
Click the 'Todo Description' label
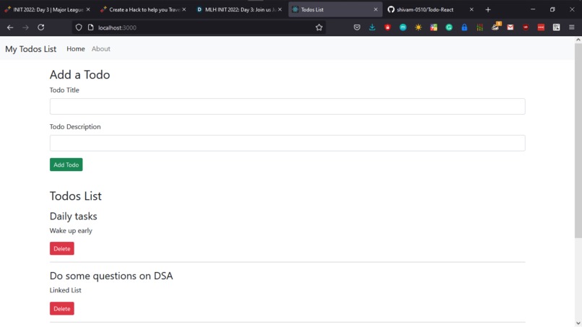pyautogui.click(x=75, y=127)
